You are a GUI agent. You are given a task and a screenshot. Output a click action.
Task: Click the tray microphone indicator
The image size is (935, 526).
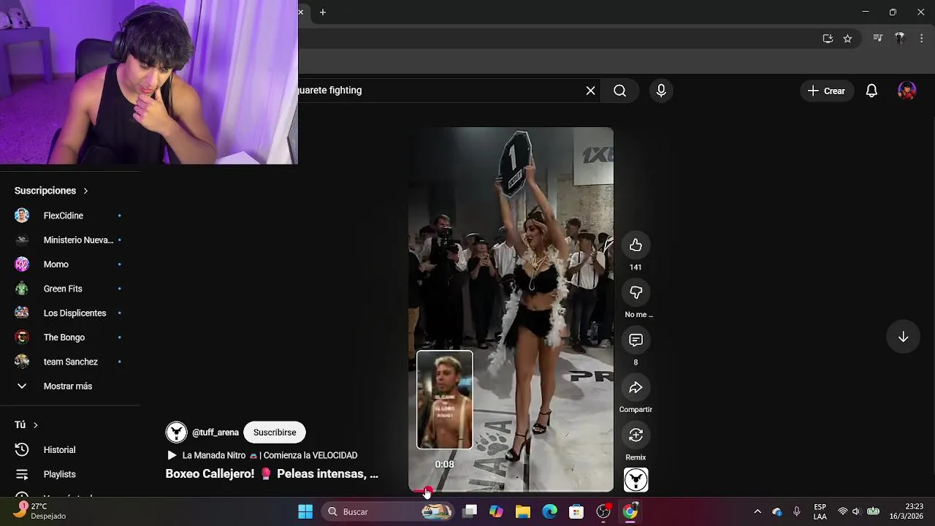click(797, 511)
